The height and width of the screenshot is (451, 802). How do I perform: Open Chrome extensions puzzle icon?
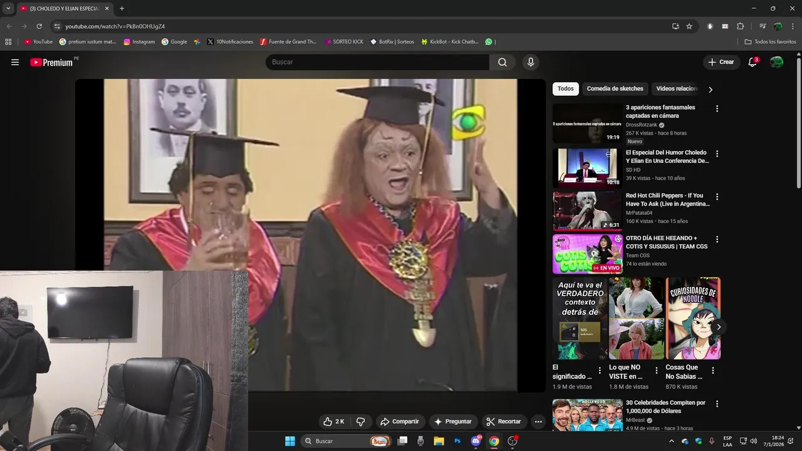point(740,26)
